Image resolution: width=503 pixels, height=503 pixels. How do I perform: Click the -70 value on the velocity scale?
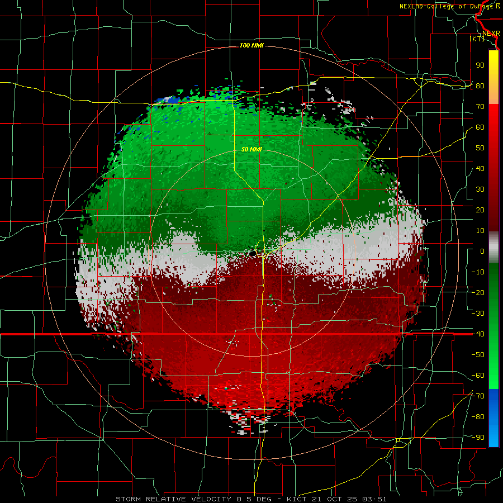(478, 396)
